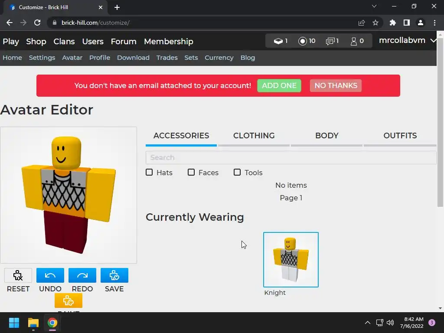Show hidden tray icons with the caret
The width and height of the screenshot is (444, 333).
point(368,323)
